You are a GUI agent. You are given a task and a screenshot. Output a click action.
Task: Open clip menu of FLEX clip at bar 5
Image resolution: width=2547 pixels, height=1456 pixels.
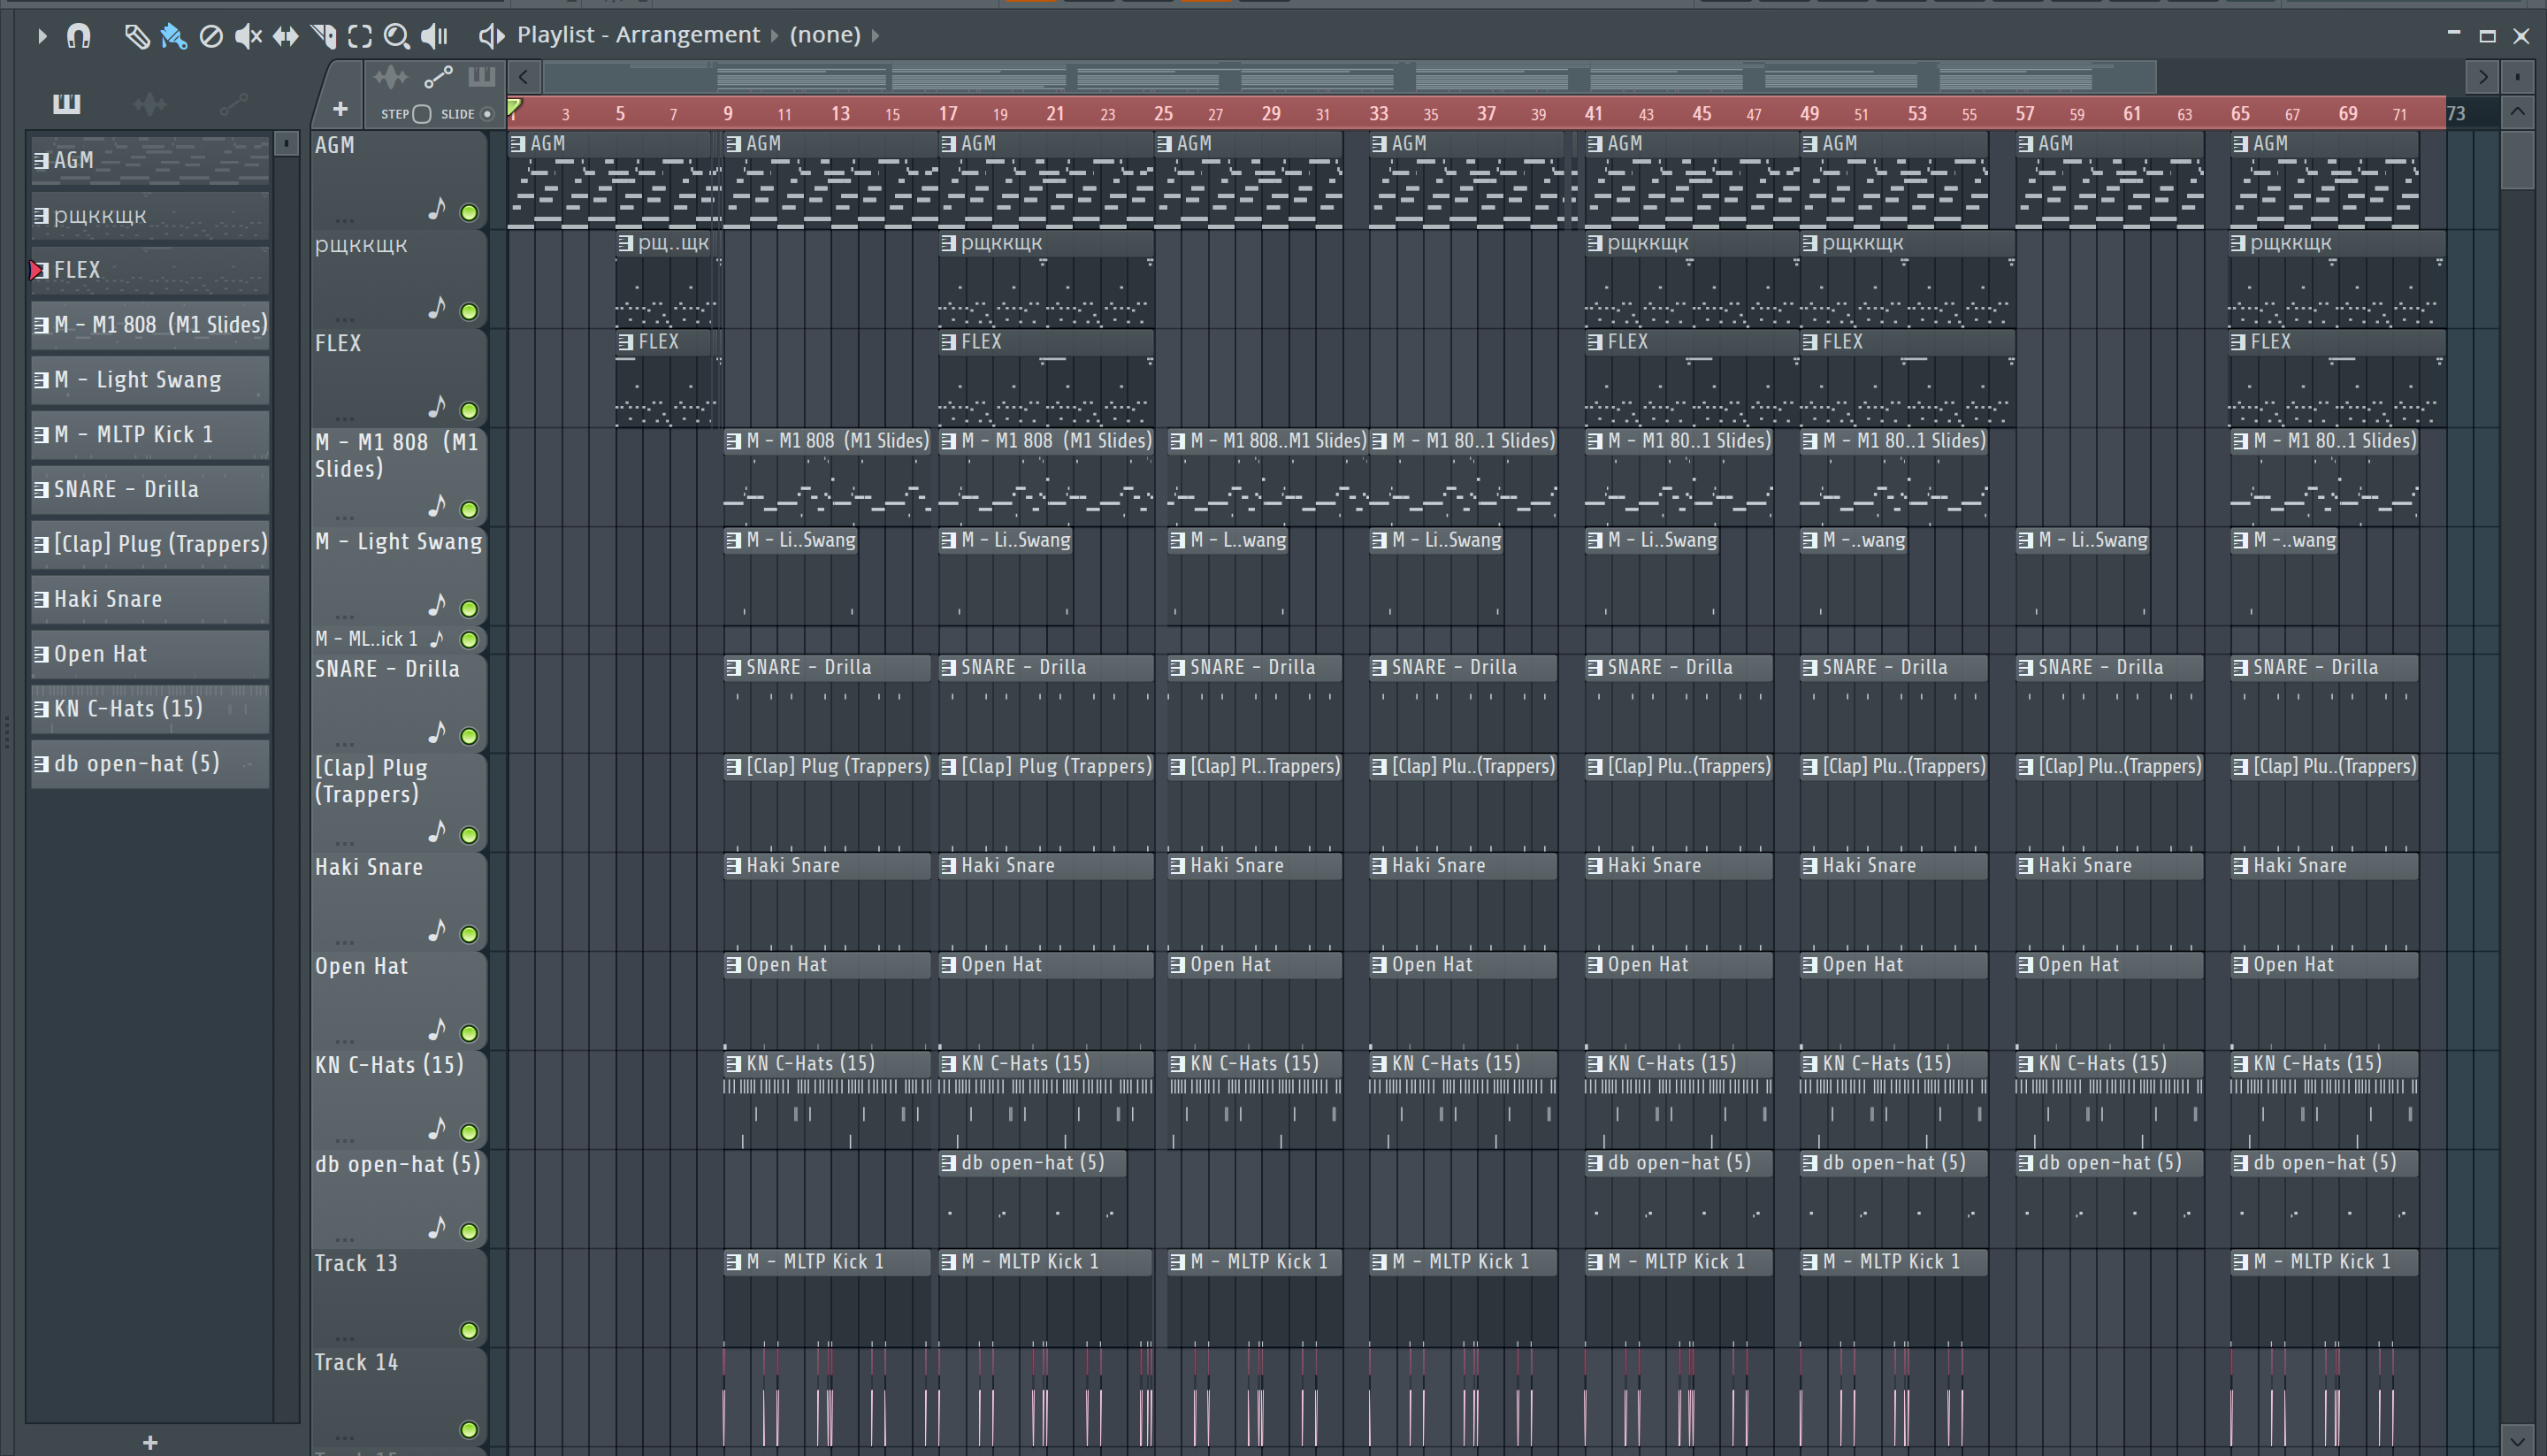626,342
